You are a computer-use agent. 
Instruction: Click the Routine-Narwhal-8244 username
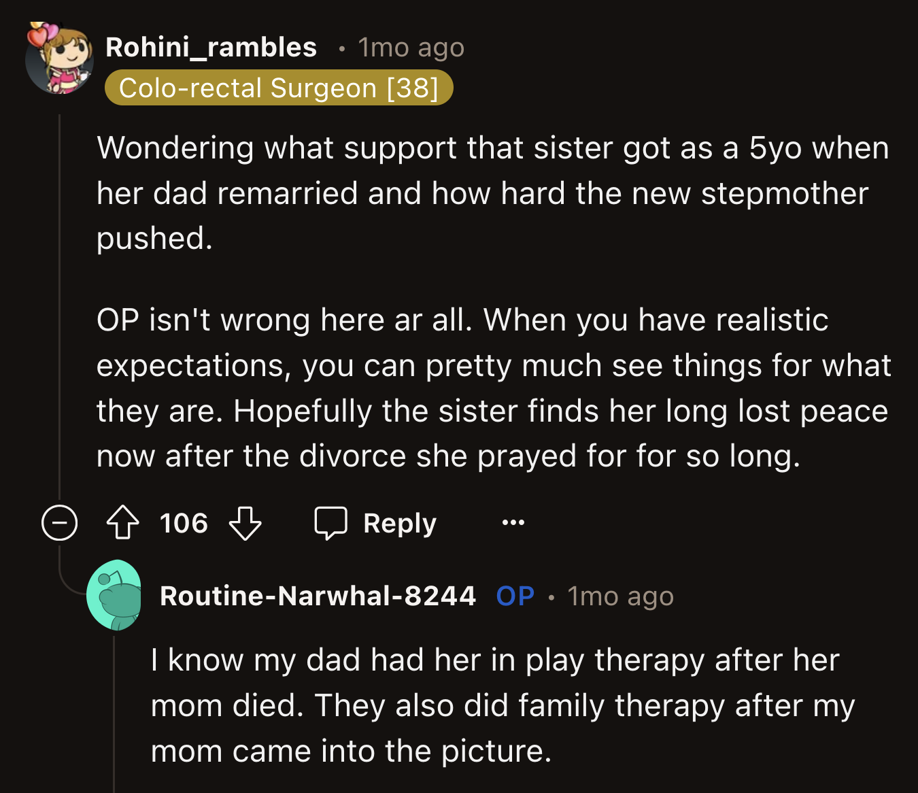coord(318,596)
